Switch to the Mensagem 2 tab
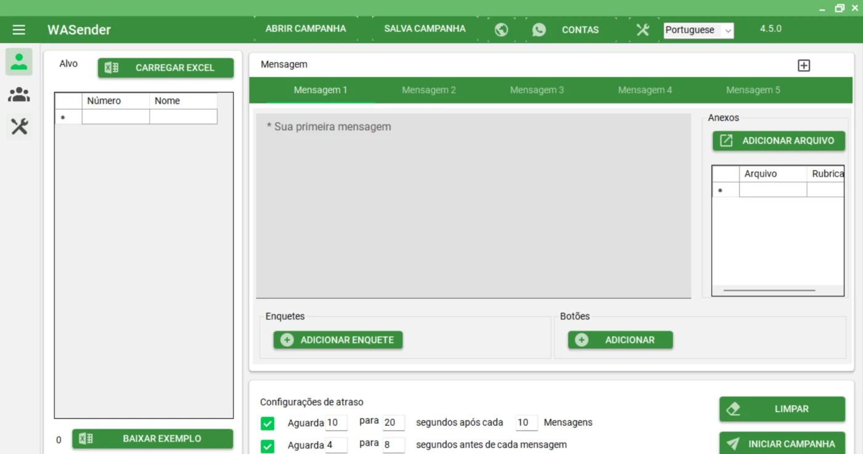The width and height of the screenshot is (863, 454). 428,90
